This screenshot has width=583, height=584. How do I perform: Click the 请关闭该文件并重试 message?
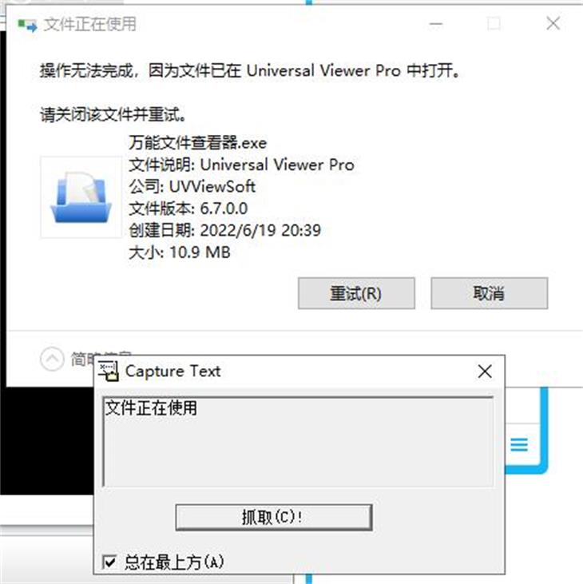[113, 114]
